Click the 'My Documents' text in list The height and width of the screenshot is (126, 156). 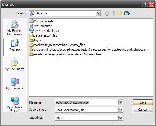click(44, 21)
